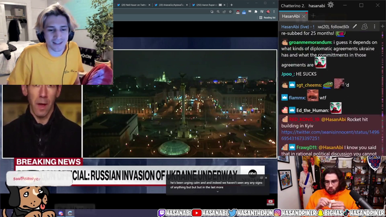The image size is (386, 217).
Task: Click the browser profile avatar
Action: pyautogui.click(x=268, y=11)
